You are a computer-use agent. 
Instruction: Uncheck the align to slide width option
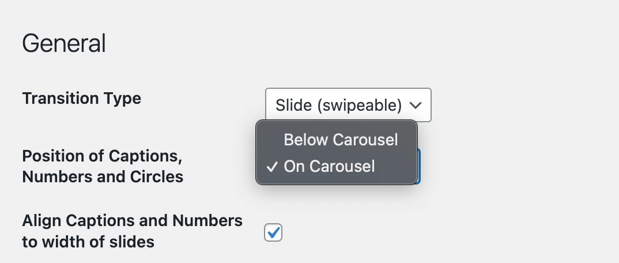[273, 232]
